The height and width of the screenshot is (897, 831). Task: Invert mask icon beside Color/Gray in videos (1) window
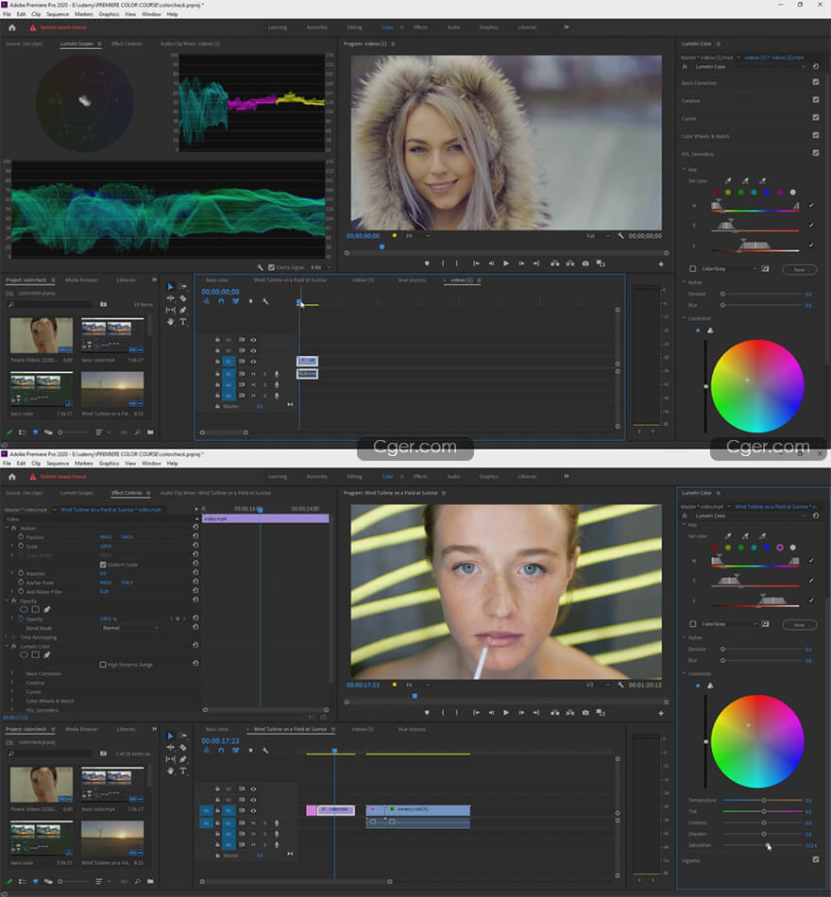click(x=765, y=269)
